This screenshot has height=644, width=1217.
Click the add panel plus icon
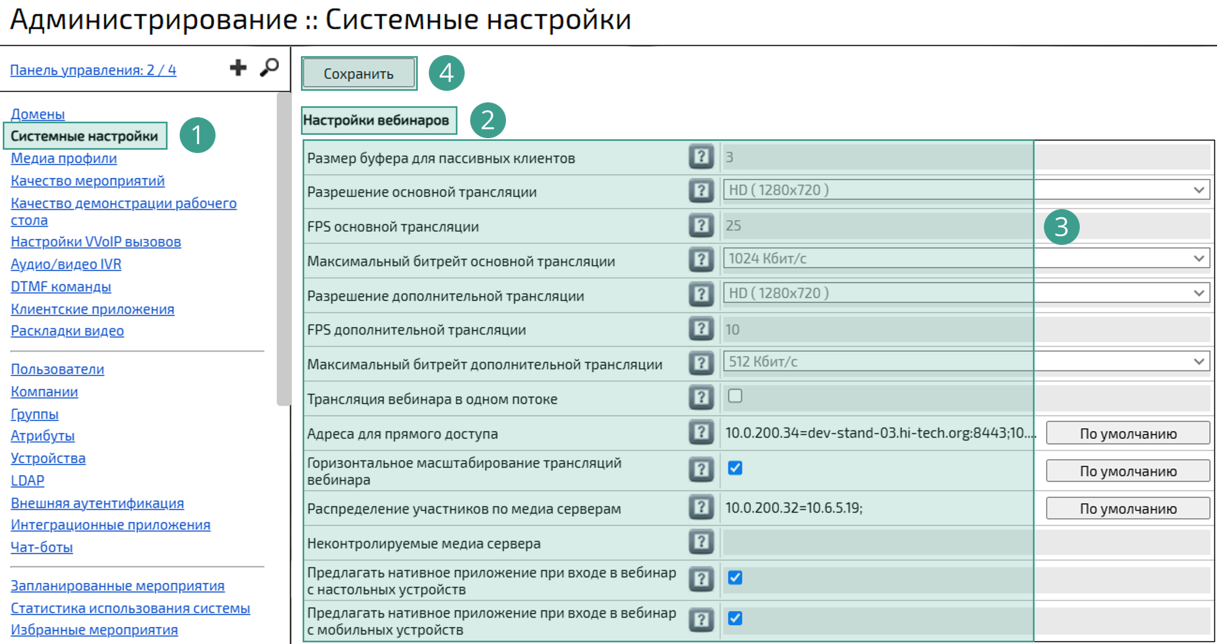pos(238,67)
